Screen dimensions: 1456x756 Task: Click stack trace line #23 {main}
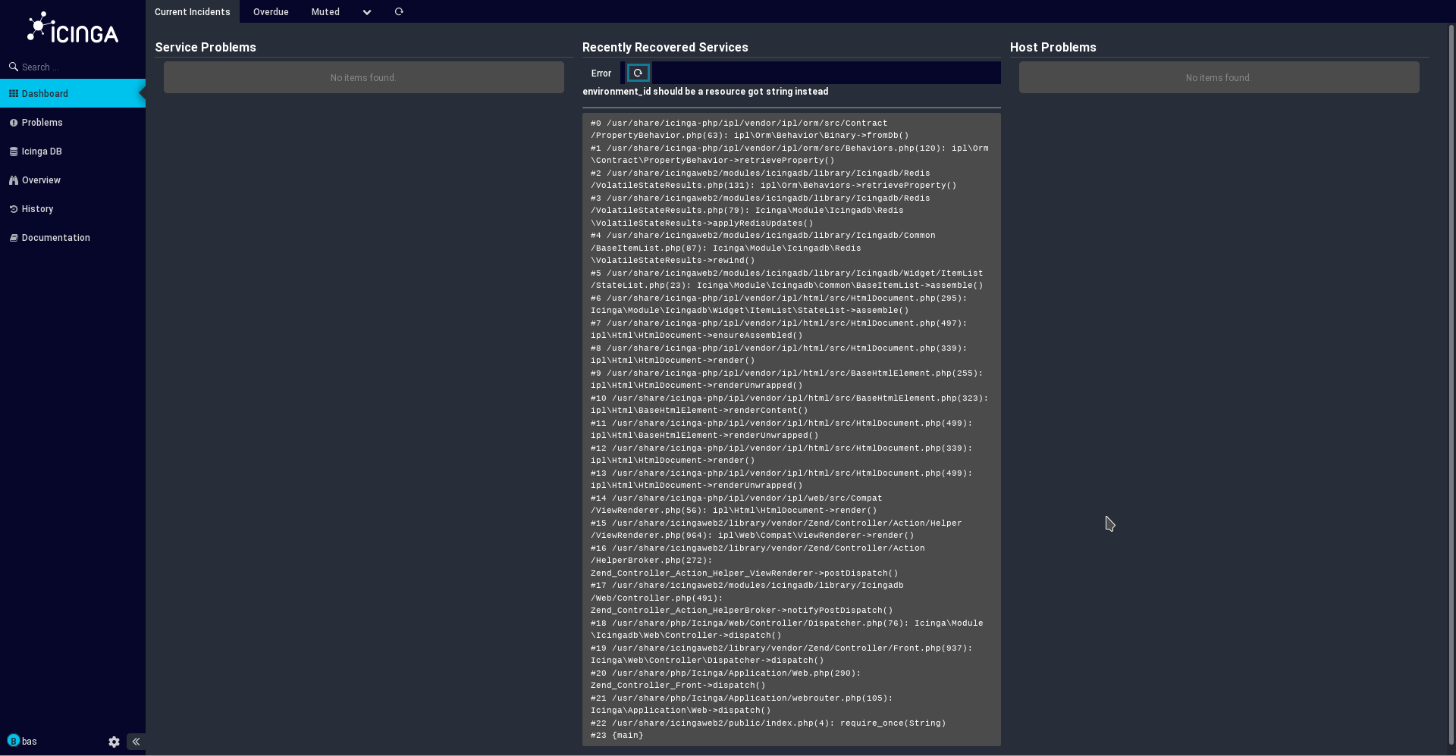coord(617,735)
